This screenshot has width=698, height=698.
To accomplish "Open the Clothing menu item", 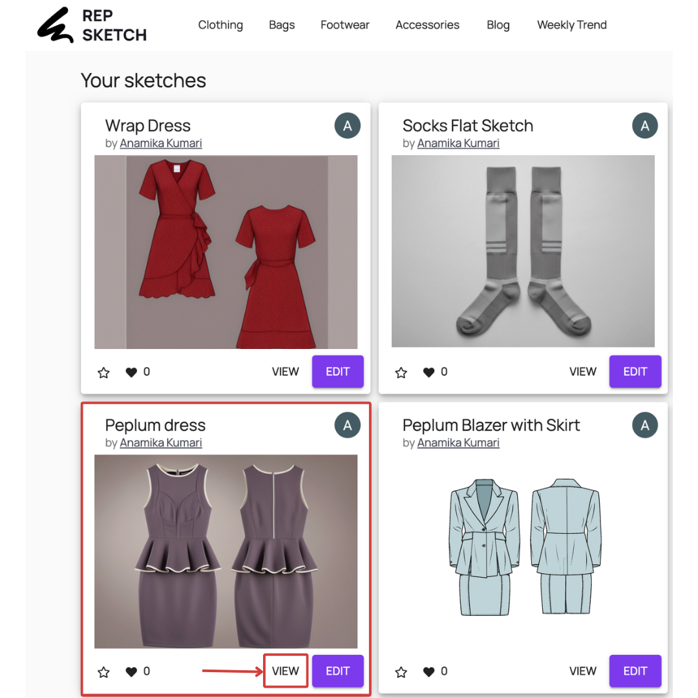I will 220,25.
